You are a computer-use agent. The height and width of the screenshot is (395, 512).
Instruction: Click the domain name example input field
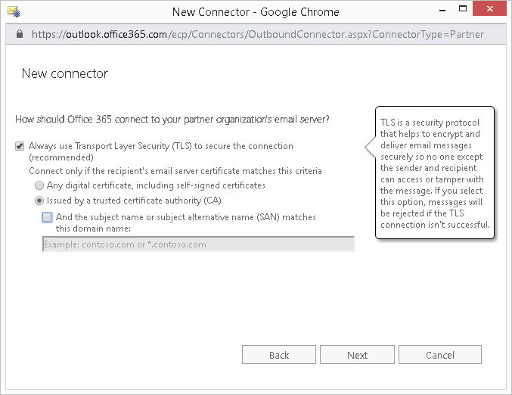(x=198, y=244)
